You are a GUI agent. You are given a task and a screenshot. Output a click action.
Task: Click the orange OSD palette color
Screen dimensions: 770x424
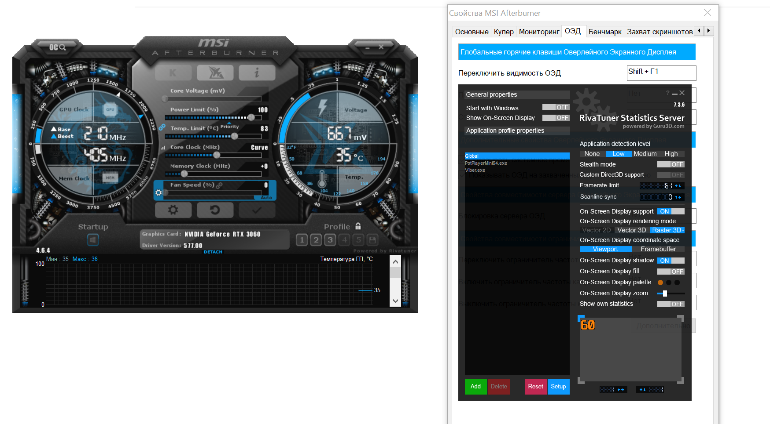tap(660, 283)
